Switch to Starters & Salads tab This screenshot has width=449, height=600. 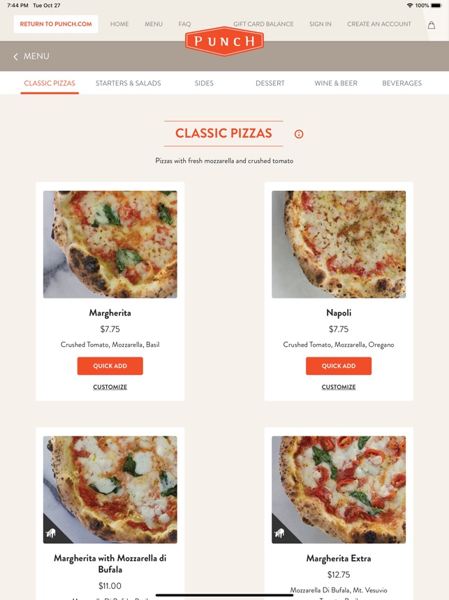[128, 83]
